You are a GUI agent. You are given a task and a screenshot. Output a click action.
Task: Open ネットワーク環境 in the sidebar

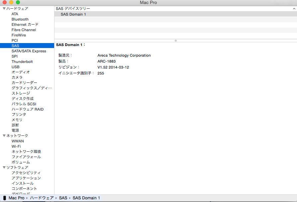pos(26,152)
